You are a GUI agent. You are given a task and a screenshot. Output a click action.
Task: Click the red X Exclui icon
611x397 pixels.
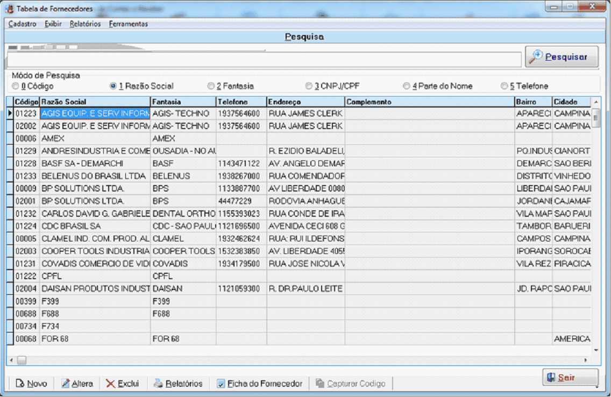[x=110, y=384]
